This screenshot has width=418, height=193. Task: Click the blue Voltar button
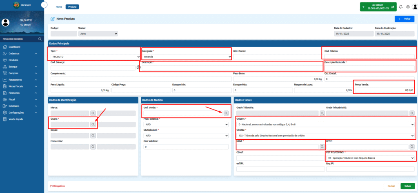(405, 19)
